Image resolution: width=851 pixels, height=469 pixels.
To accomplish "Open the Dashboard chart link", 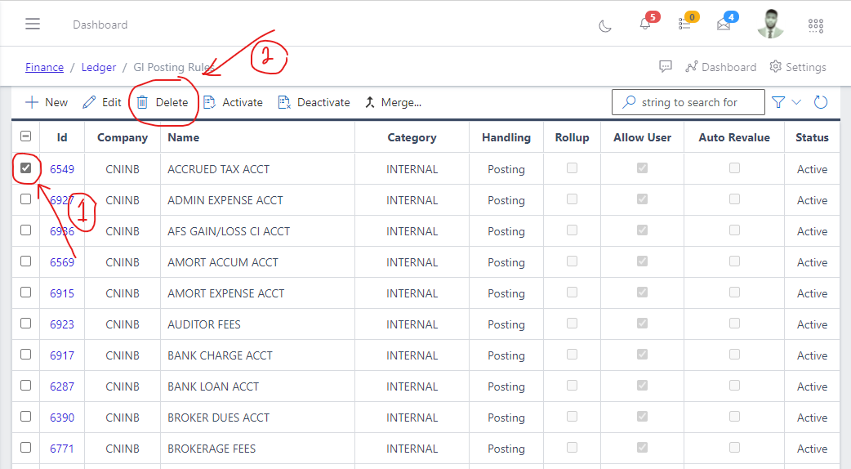I will click(x=721, y=67).
